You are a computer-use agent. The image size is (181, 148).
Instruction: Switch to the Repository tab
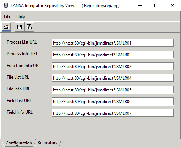click(x=48, y=143)
